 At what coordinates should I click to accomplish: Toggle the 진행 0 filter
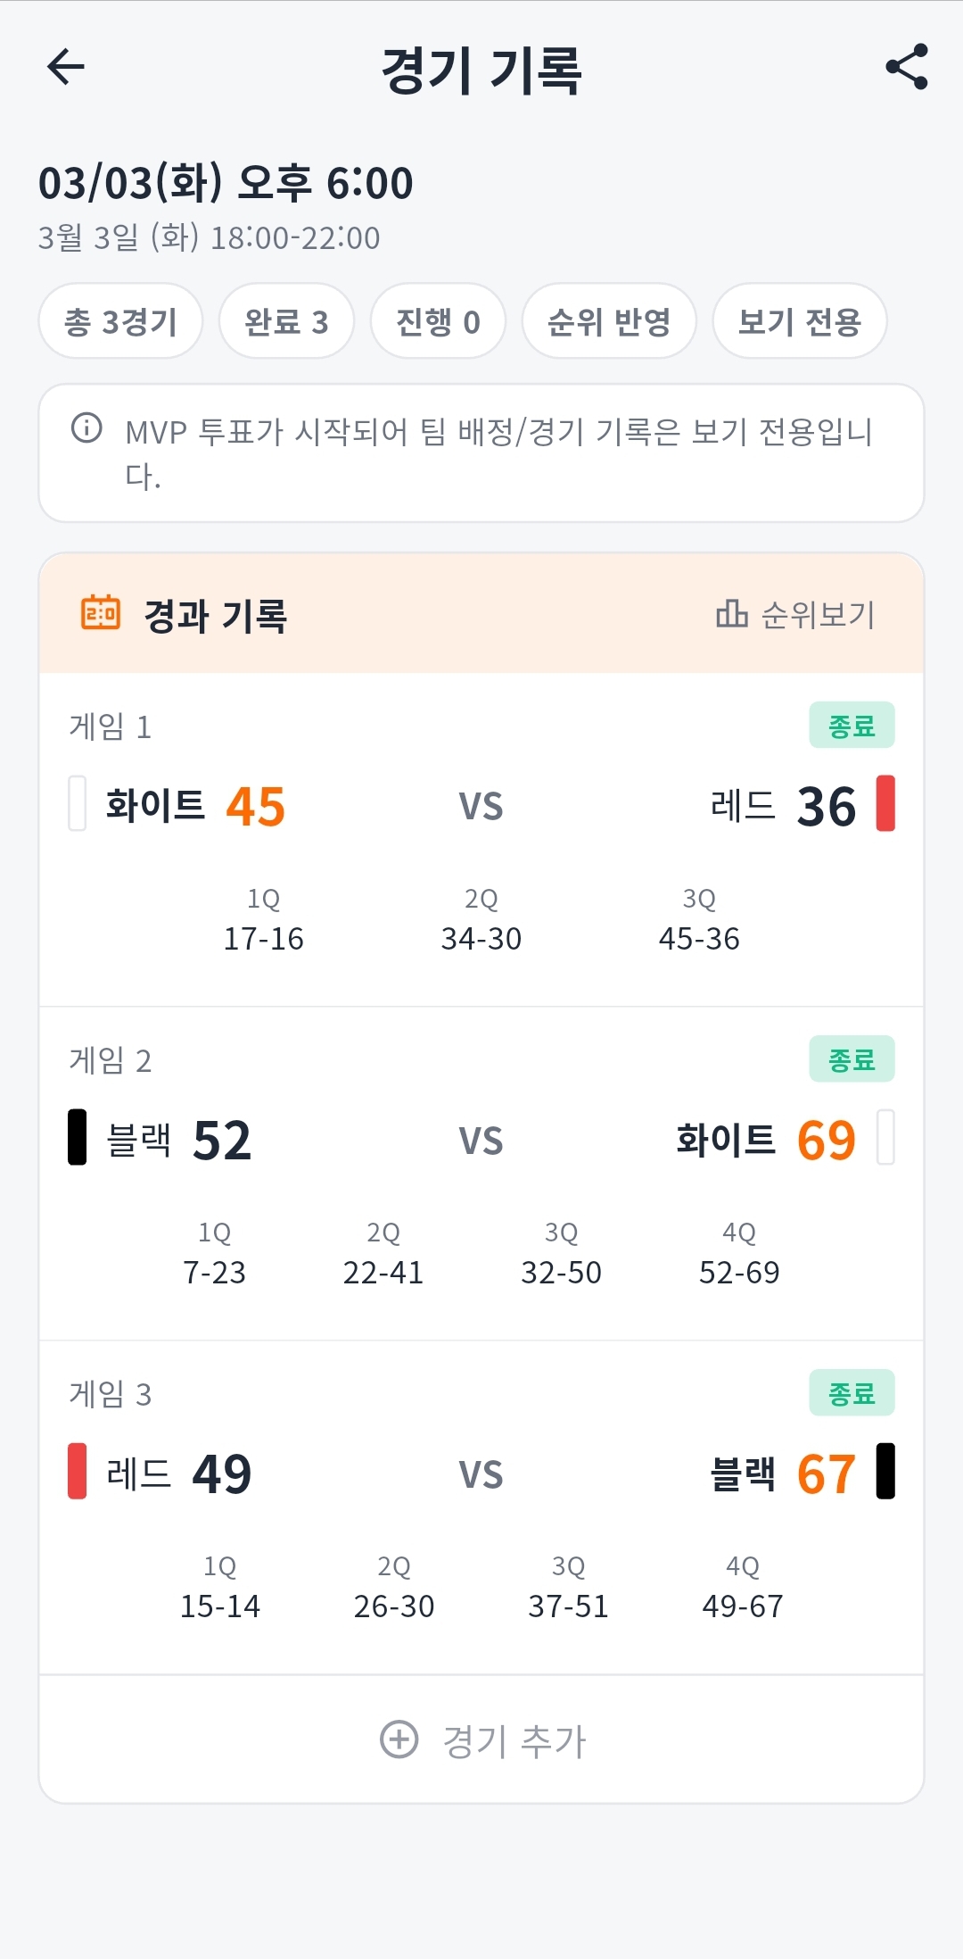438,322
